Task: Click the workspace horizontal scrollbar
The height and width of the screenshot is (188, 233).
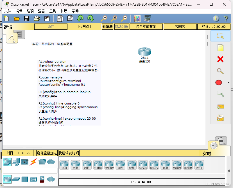Action: click(x=104, y=147)
